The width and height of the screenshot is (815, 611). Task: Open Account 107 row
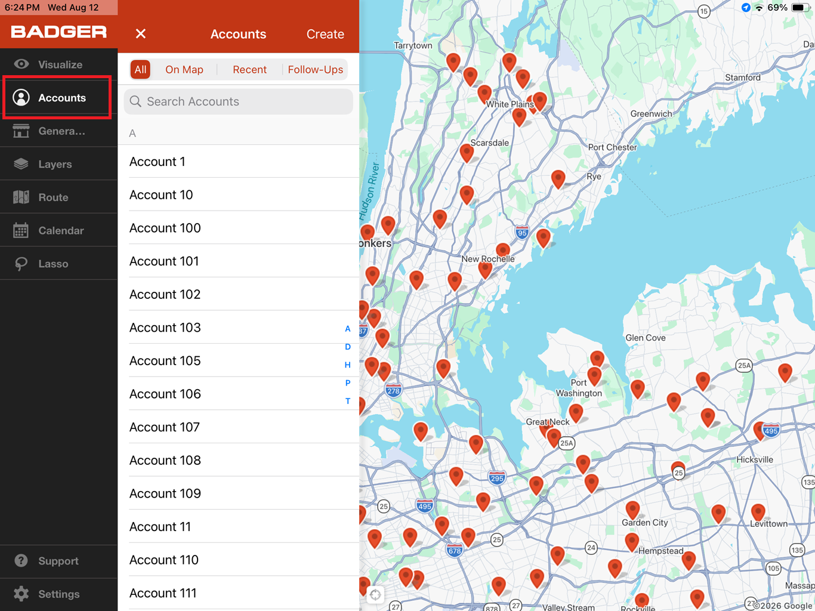click(239, 427)
